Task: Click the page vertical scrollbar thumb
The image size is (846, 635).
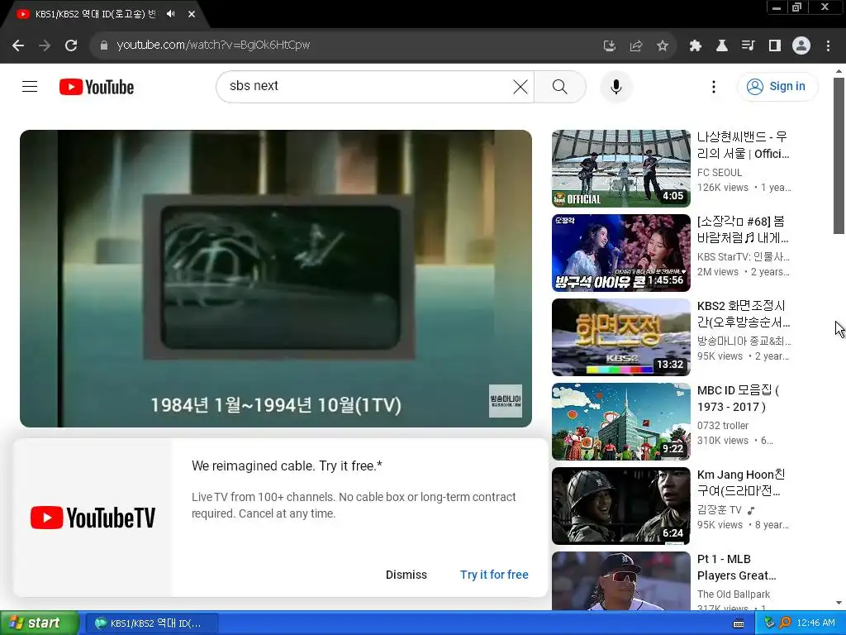Action: (x=839, y=156)
